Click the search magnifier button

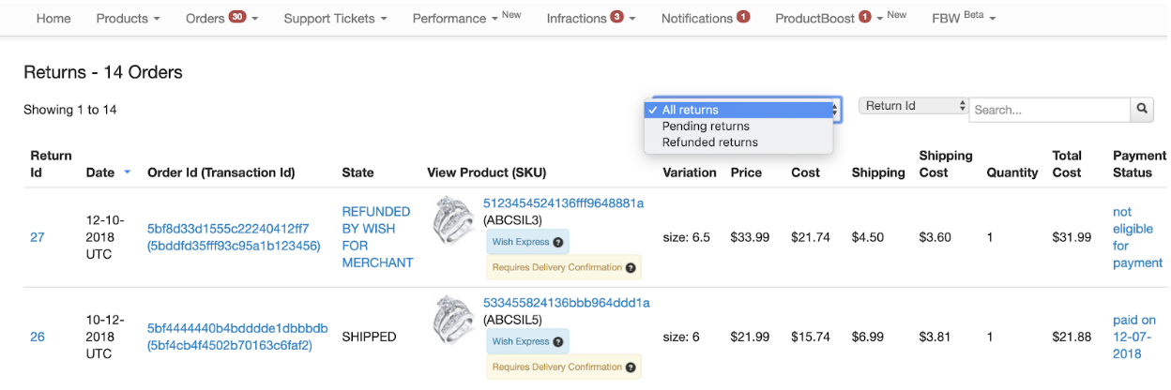point(1142,109)
